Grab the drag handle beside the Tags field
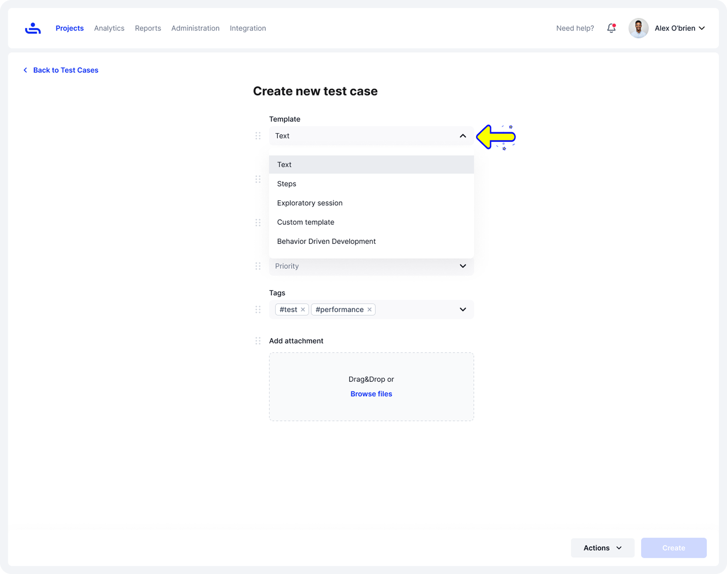727x574 pixels. 258,310
